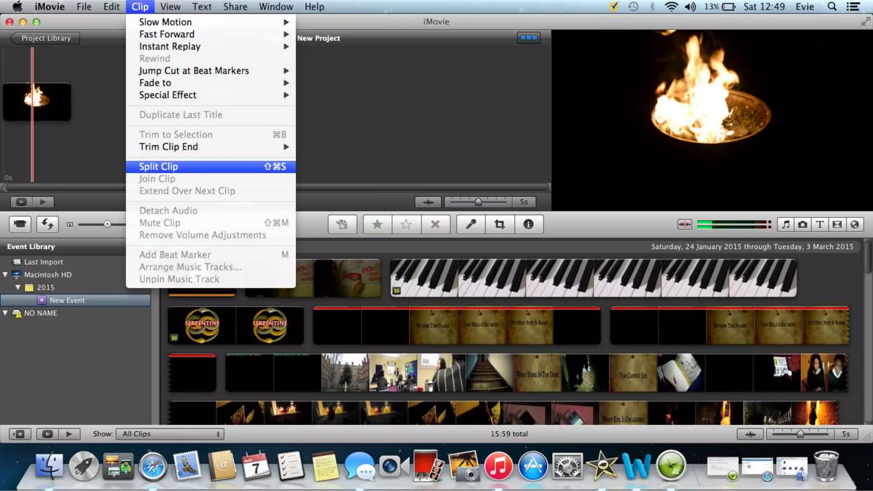The width and height of the screenshot is (873, 491).
Task: Adjust thumbnail size slider in toolbar
Action: 107,224
